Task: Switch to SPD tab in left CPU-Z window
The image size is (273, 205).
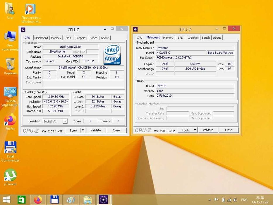Action: [x=68, y=38]
